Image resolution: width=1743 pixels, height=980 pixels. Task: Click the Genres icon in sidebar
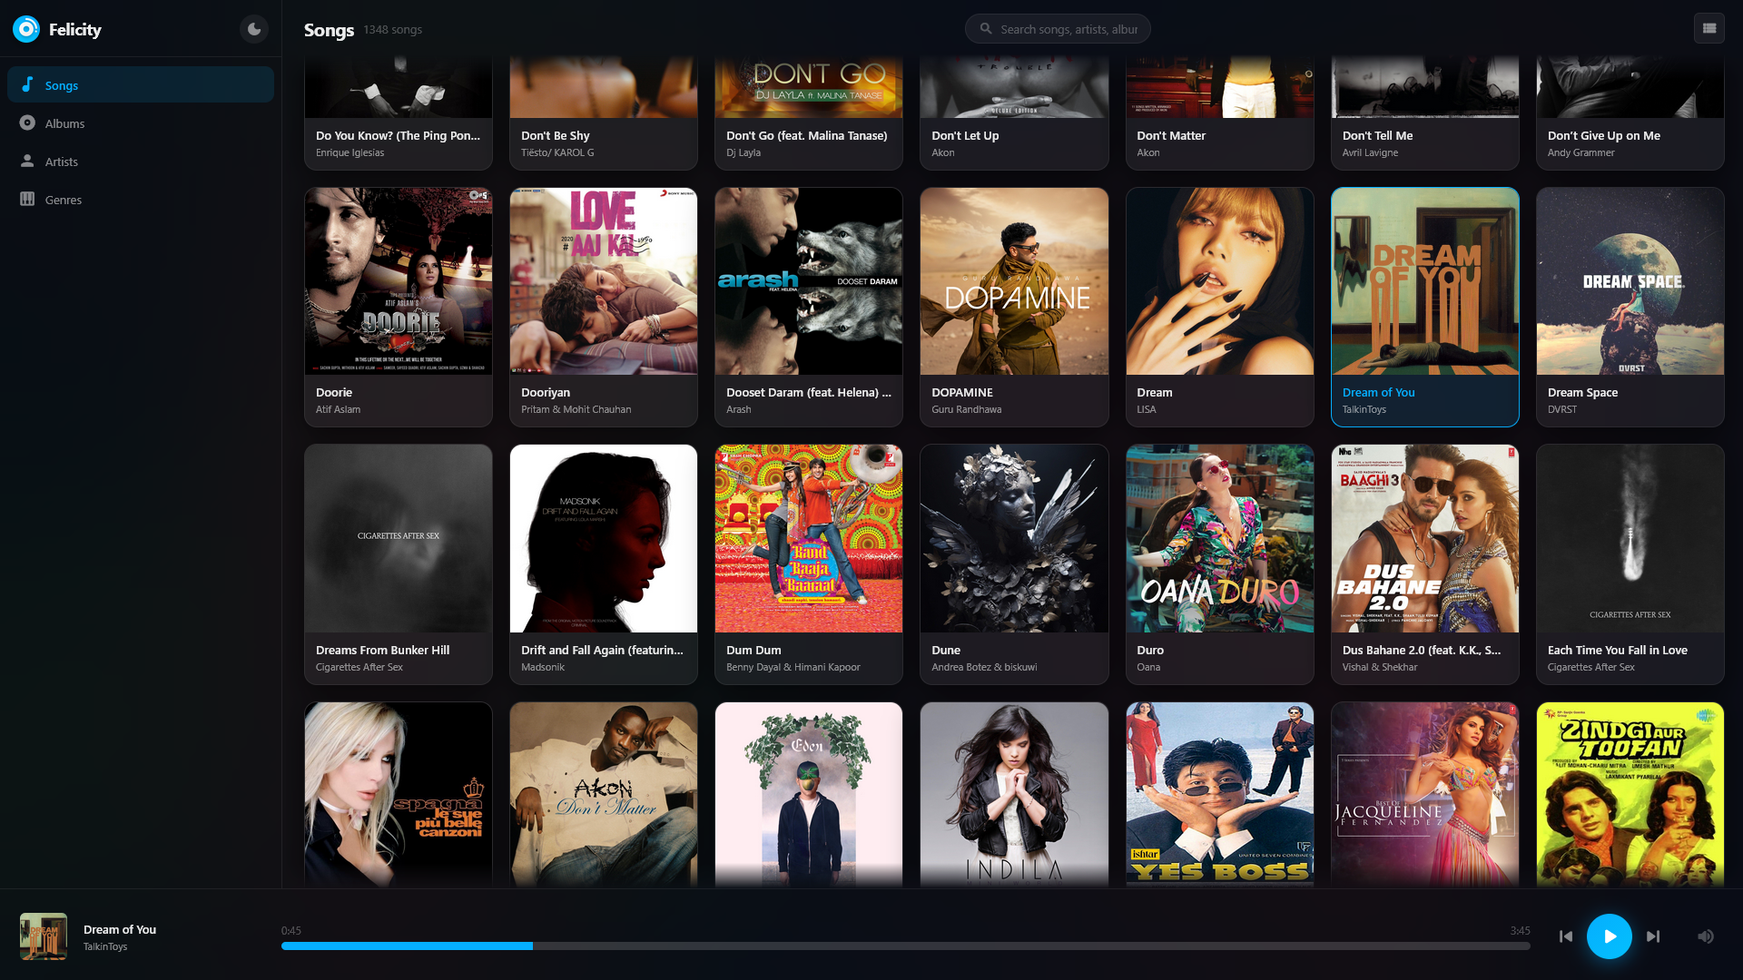27,199
